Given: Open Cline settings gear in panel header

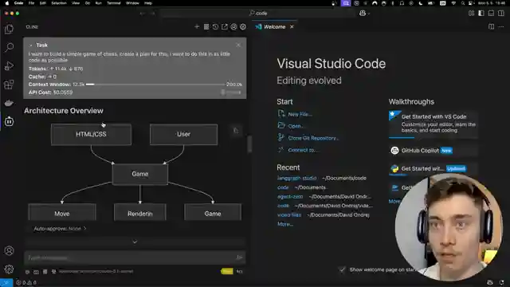Looking at the screenshot, I should click(x=243, y=26).
